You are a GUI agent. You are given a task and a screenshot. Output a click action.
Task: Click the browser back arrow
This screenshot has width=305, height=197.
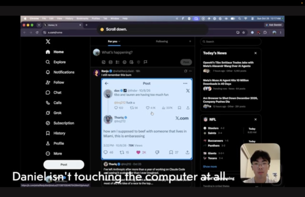tap(25, 33)
